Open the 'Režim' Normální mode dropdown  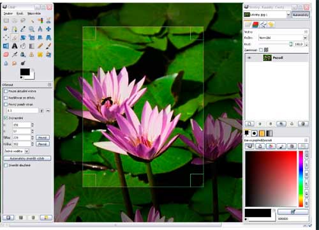pyautogui.click(x=283, y=38)
